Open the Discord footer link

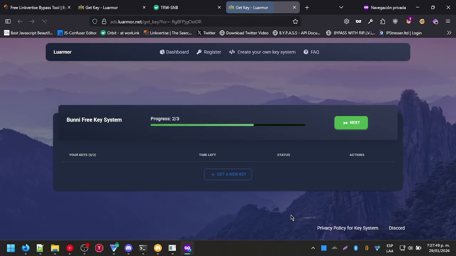tap(397, 228)
